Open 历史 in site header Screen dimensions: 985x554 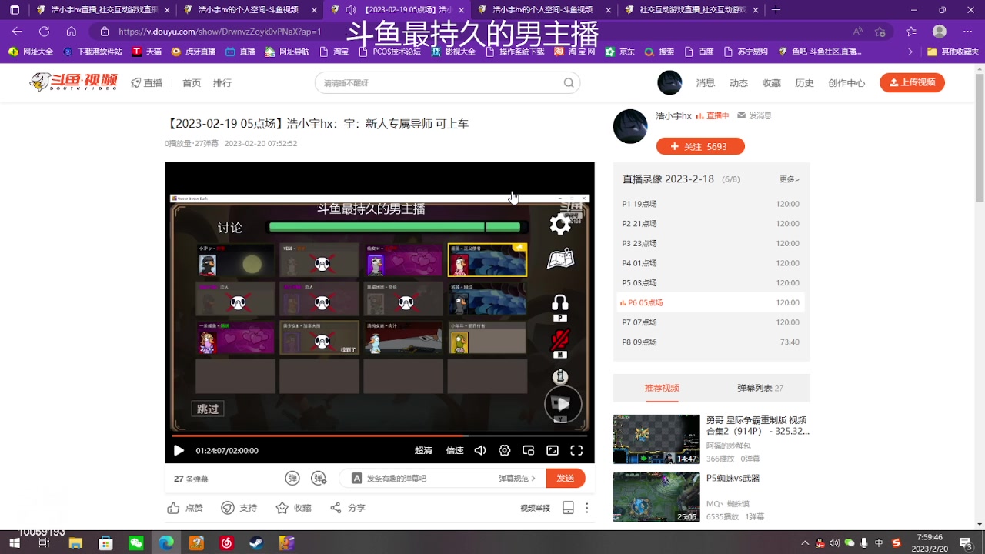click(x=804, y=83)
